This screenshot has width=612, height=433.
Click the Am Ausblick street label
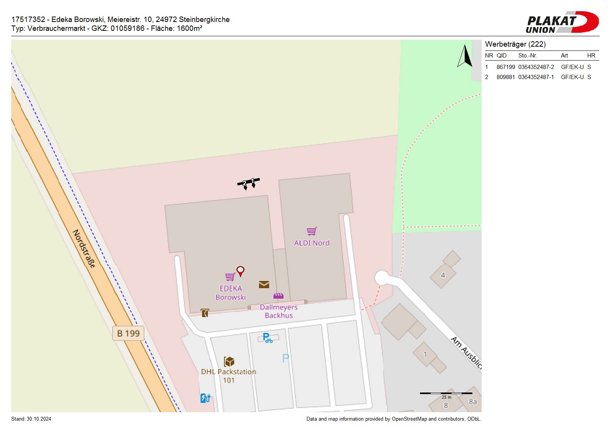466,353
